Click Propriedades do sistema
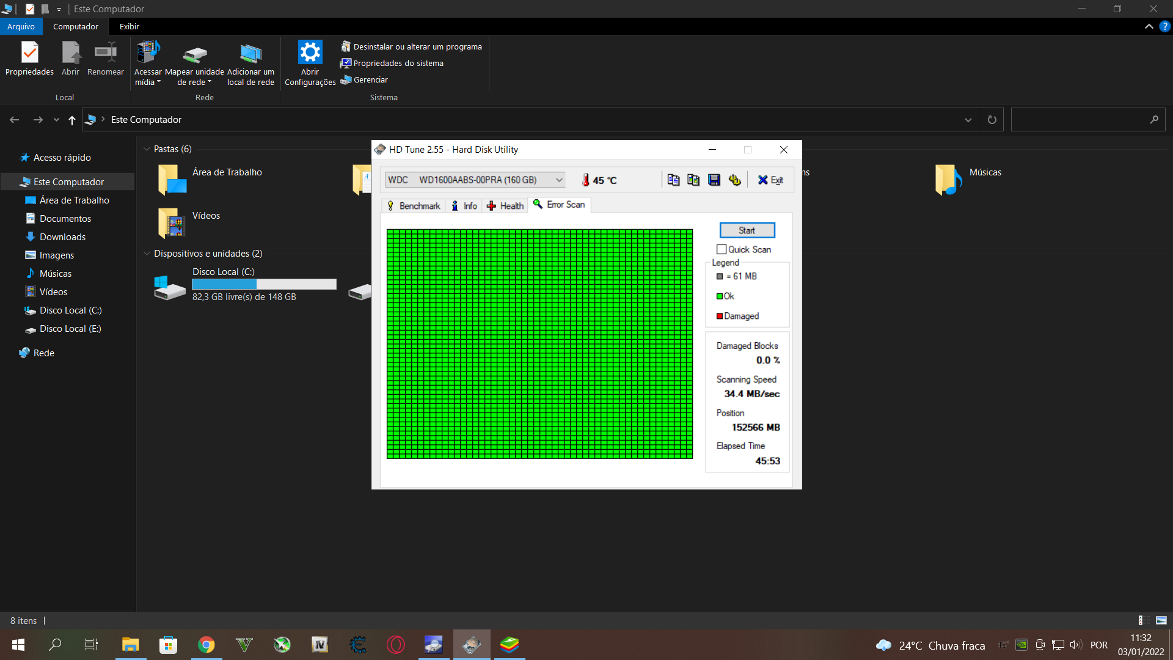The width and height of the screenshot is (1173, 660). [x=392, y=63]
